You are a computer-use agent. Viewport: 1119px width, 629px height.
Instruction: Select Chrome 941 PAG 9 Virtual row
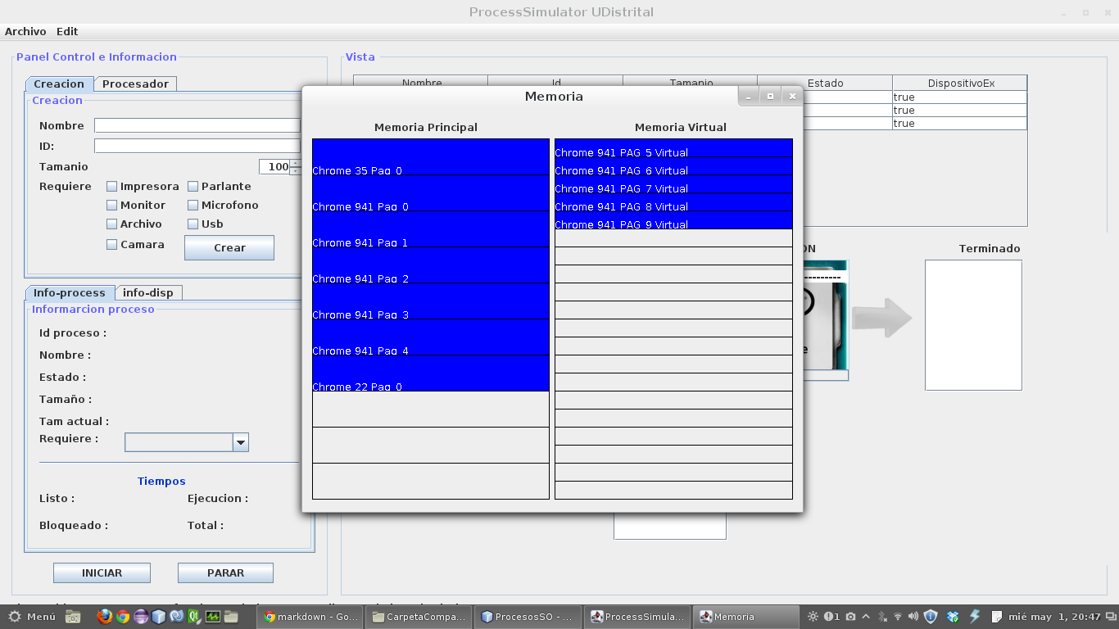pyautogui.click(x=673, y=220)
